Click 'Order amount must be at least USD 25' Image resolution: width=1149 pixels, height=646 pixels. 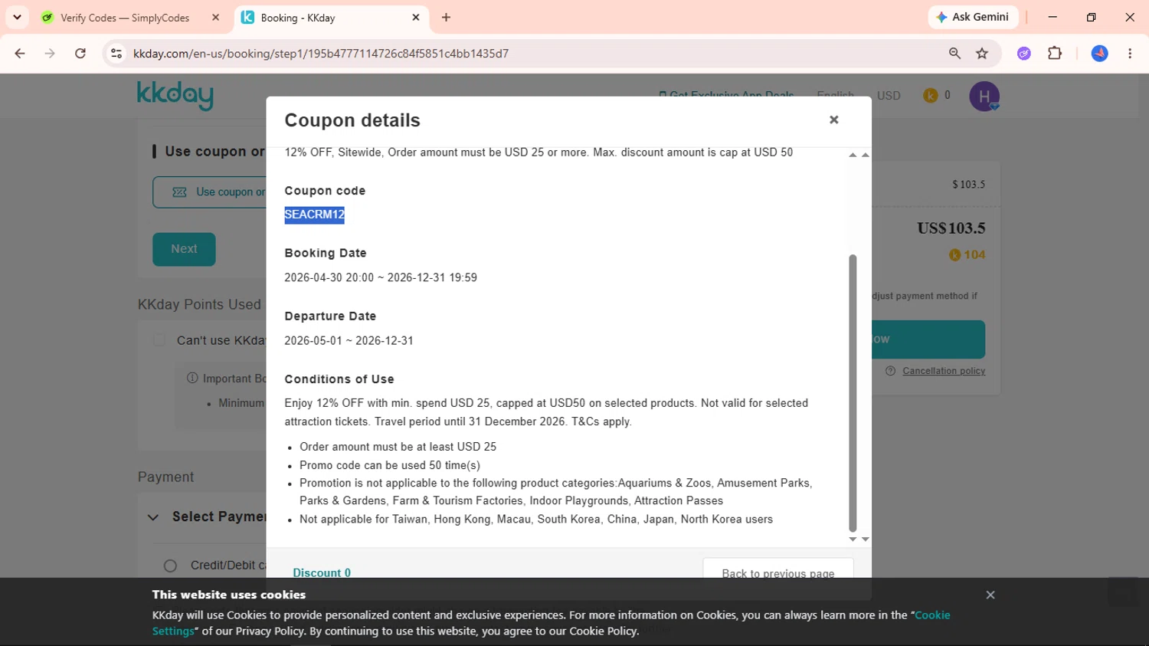(x=398, y=447)
